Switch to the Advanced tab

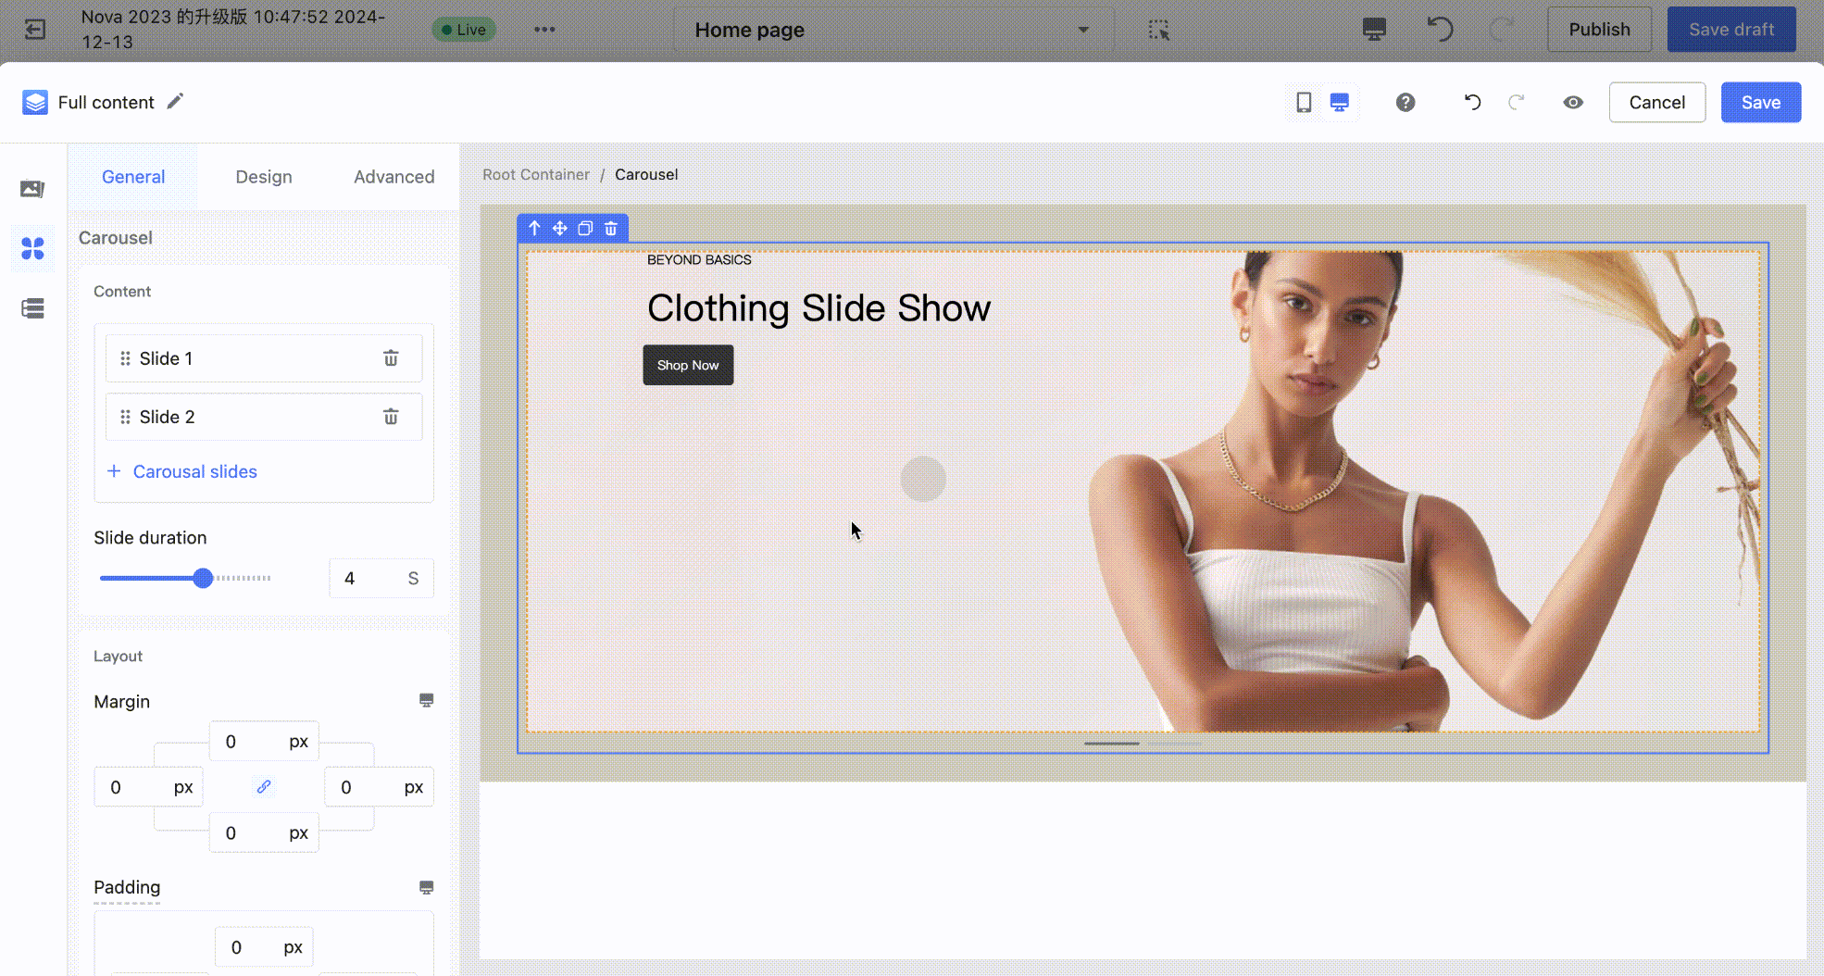pos(394,177)
